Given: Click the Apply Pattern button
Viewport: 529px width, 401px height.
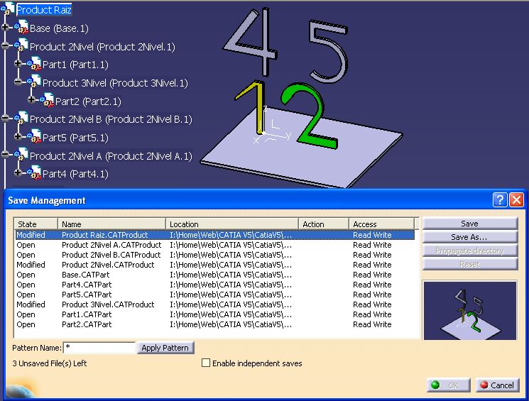Looking at the screenshot, I should point(165,348).
